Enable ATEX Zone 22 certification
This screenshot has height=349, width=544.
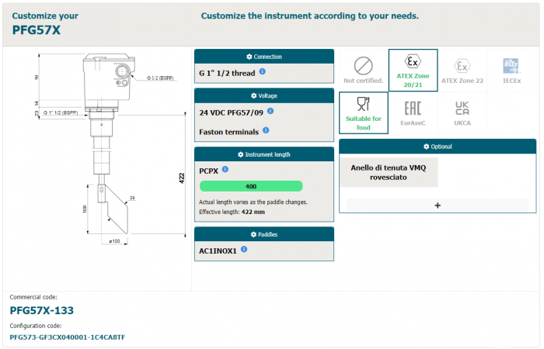(462, 70)
